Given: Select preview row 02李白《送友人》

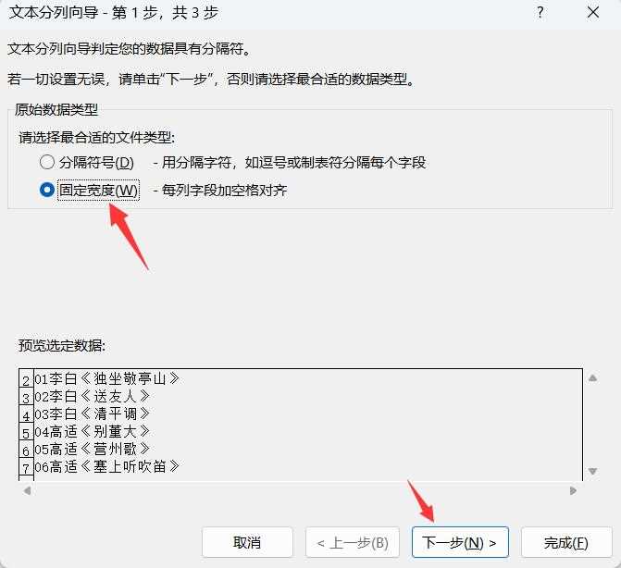Looking at the screenshot, I should pyautogui.click(x=92, y=396).
